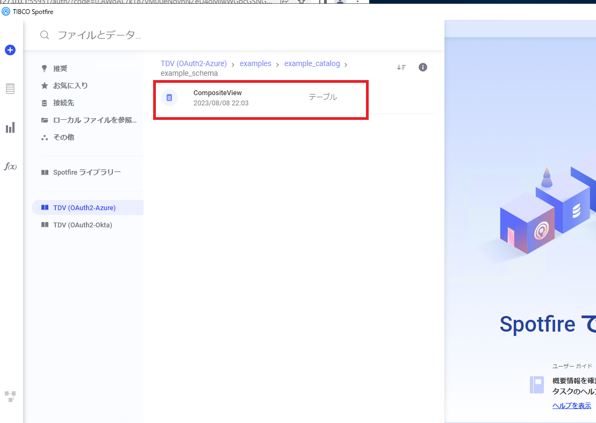Click the book icon beside TDV (OAuth2-Azure)

45,207
